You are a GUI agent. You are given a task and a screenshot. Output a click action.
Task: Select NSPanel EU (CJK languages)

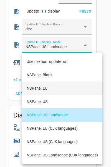click(62, 128)
